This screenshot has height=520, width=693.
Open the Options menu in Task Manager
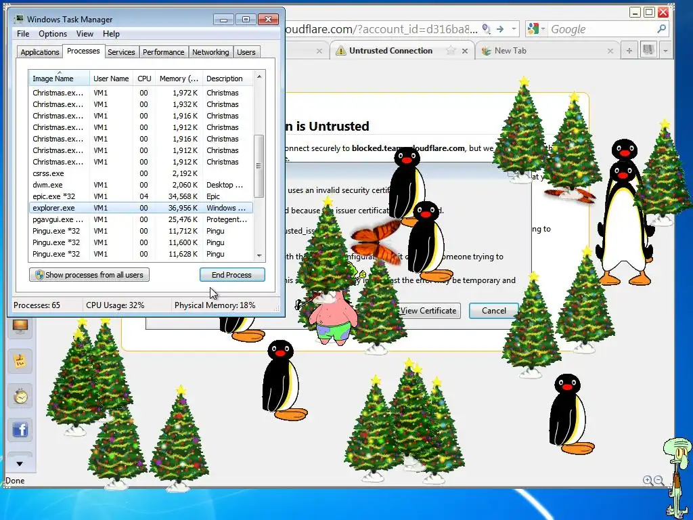click(x=53, y=34)
